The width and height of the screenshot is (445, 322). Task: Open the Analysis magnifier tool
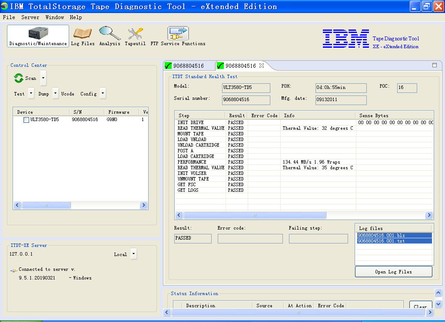click(110, 36)
